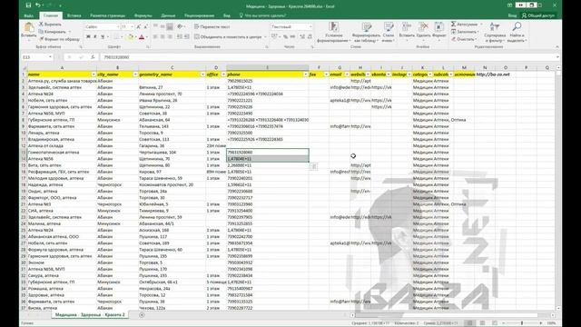
Task: Click the comma style (000) number button
Action: 292,36
